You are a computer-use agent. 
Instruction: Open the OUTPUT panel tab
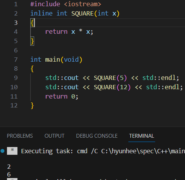54,136
